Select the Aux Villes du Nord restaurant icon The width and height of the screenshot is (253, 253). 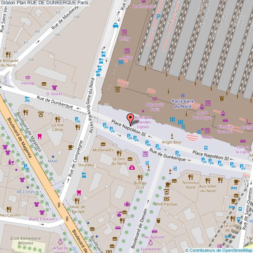point(208,180)
